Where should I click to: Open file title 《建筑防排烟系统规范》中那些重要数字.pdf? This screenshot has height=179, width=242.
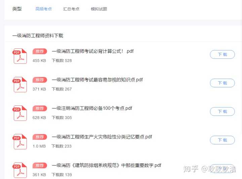tap(107, 165)
